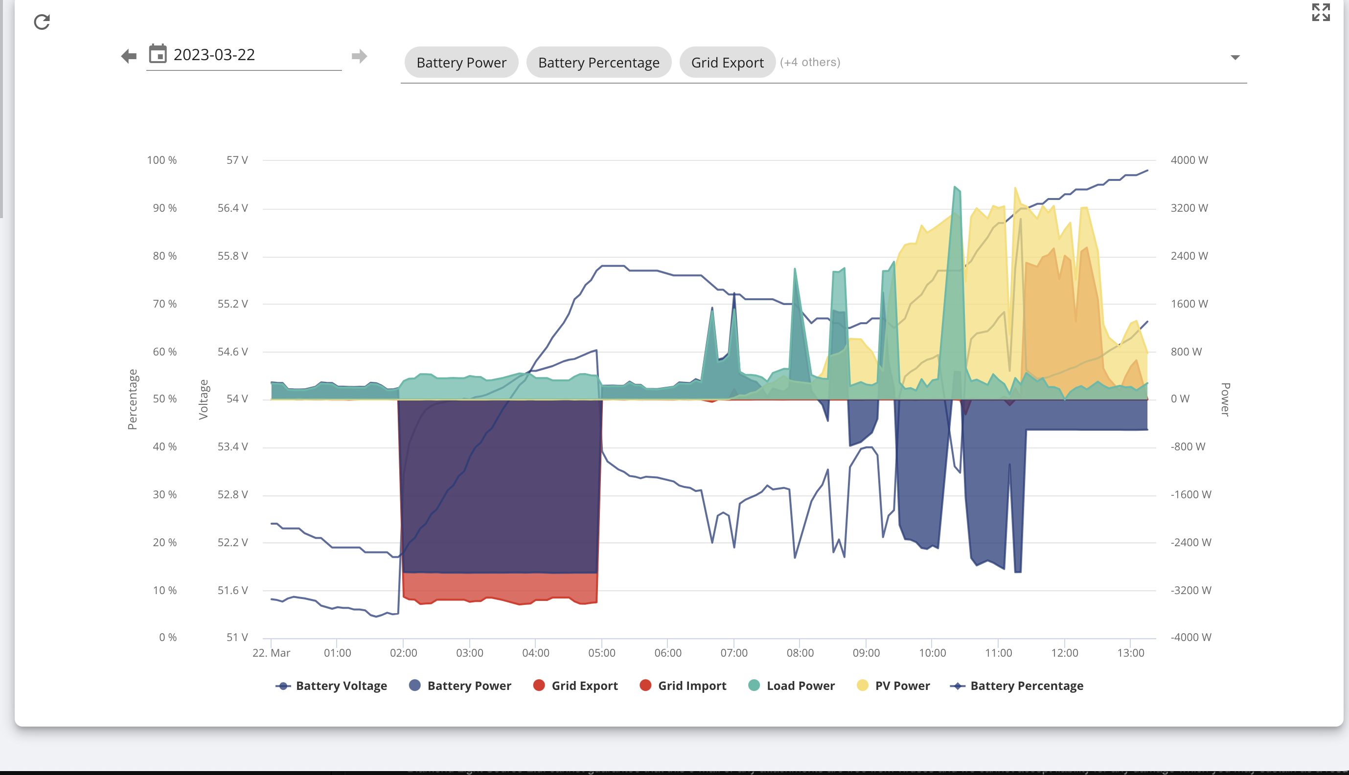Expand the series selection dropdown arrow
The width and height of the screenshot is (1349, 775).
[x=1235, y=58]
